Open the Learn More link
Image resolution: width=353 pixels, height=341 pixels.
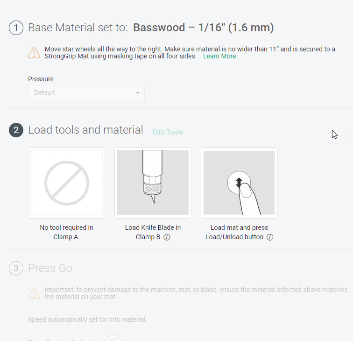219,57
